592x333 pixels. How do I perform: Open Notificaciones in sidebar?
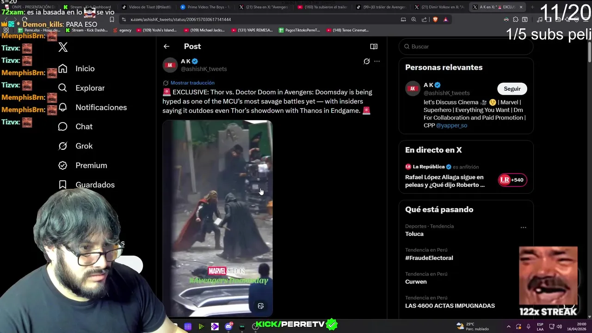92,107
